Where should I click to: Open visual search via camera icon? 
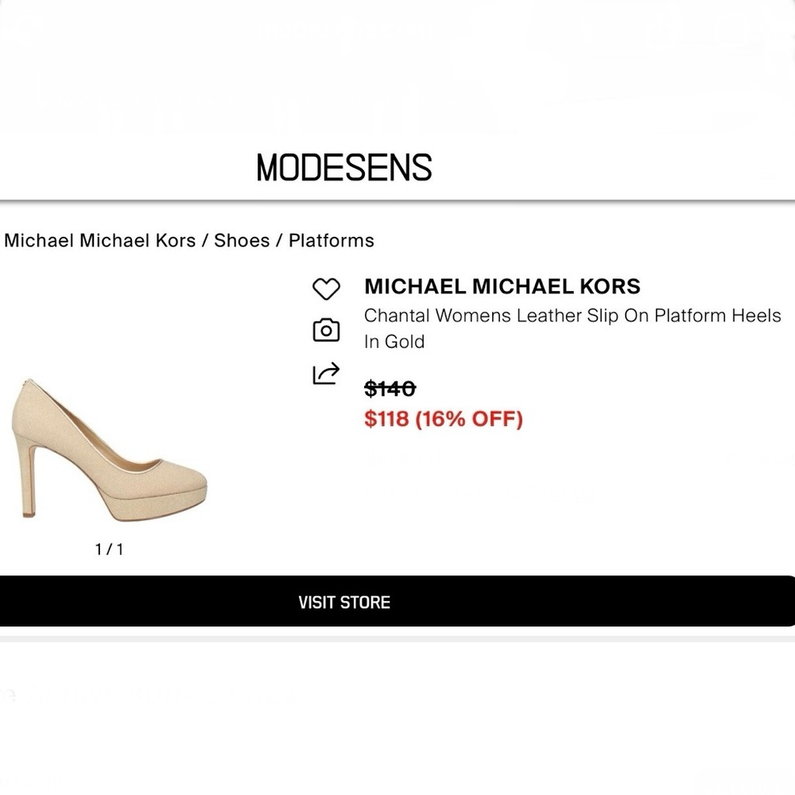click(327, 330)
